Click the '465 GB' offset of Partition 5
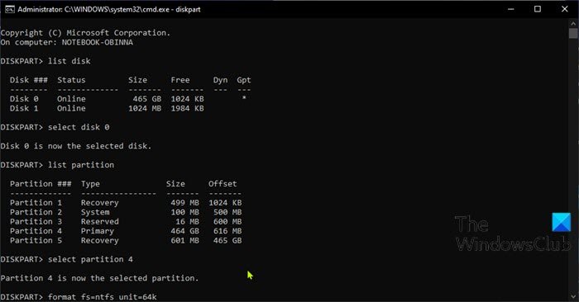579x302 pixels. (x=227, y=240)
